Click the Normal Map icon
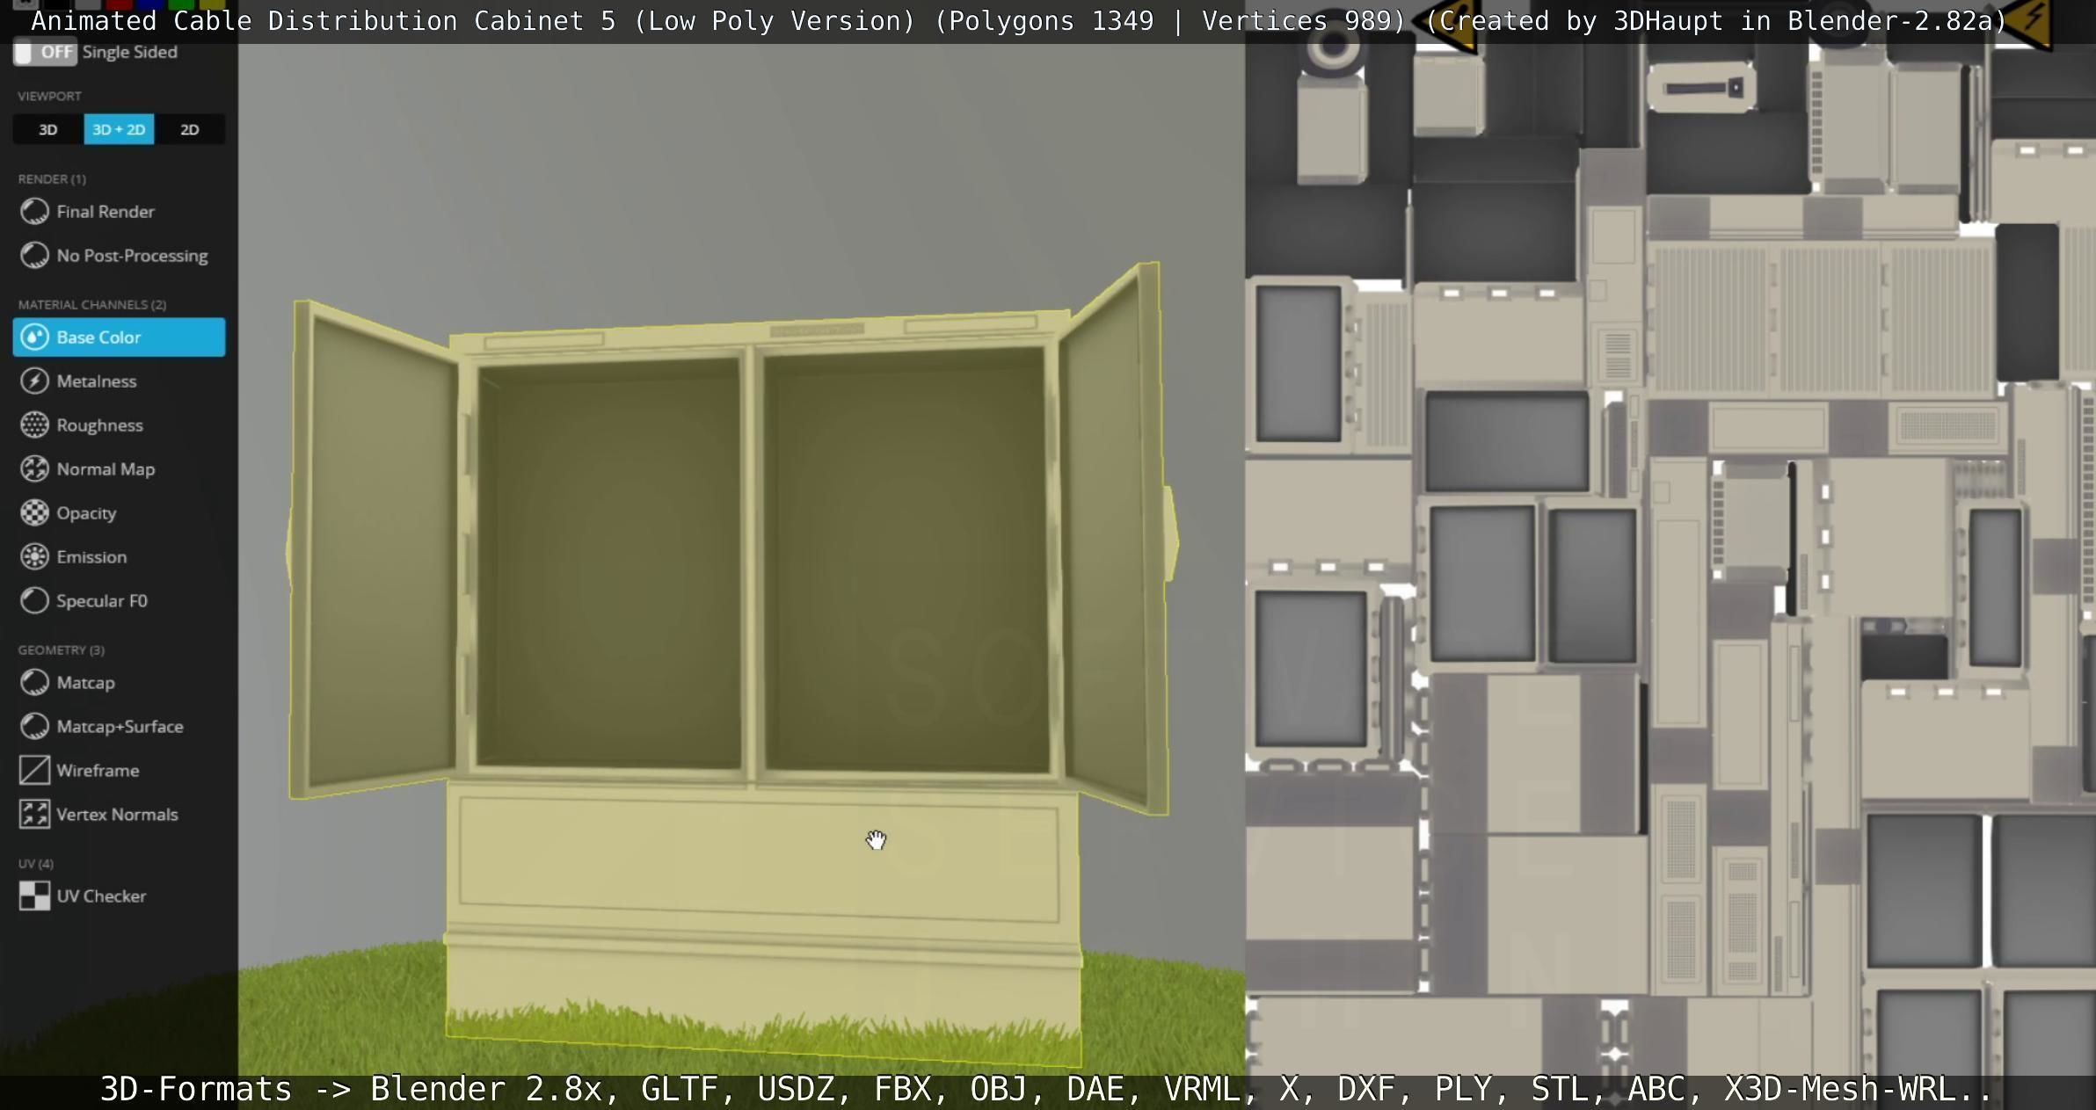The width and height of the screenshot is (2096, 1110). [x=34, y=469]
